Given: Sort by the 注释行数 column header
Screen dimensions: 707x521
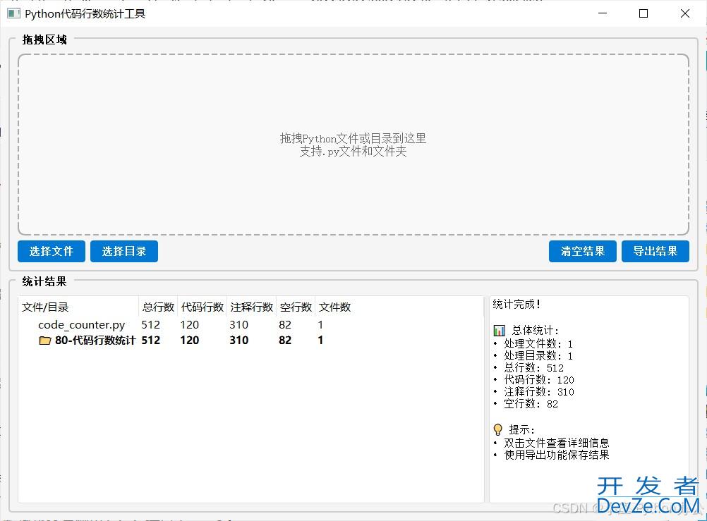Looking at the screenshot, I should [x=251, y=307].
